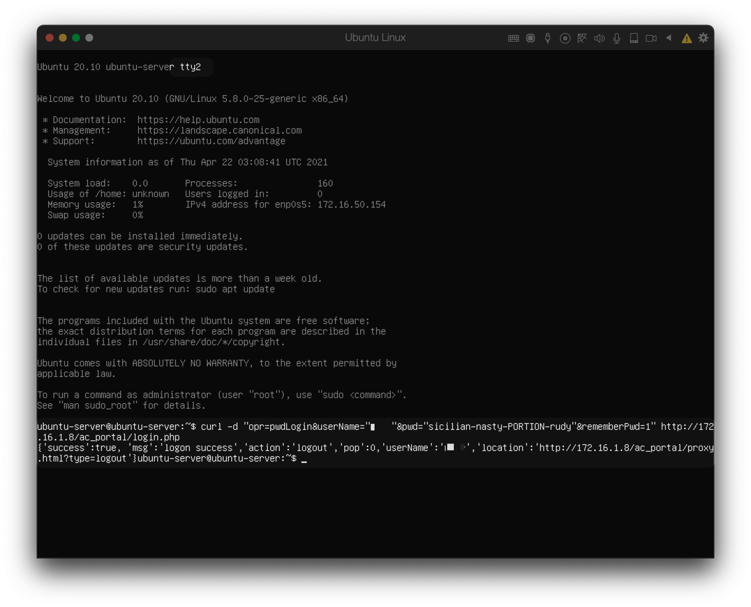
Task: Click the Ubuntu Linux window title
Action: tap(375, 38)
